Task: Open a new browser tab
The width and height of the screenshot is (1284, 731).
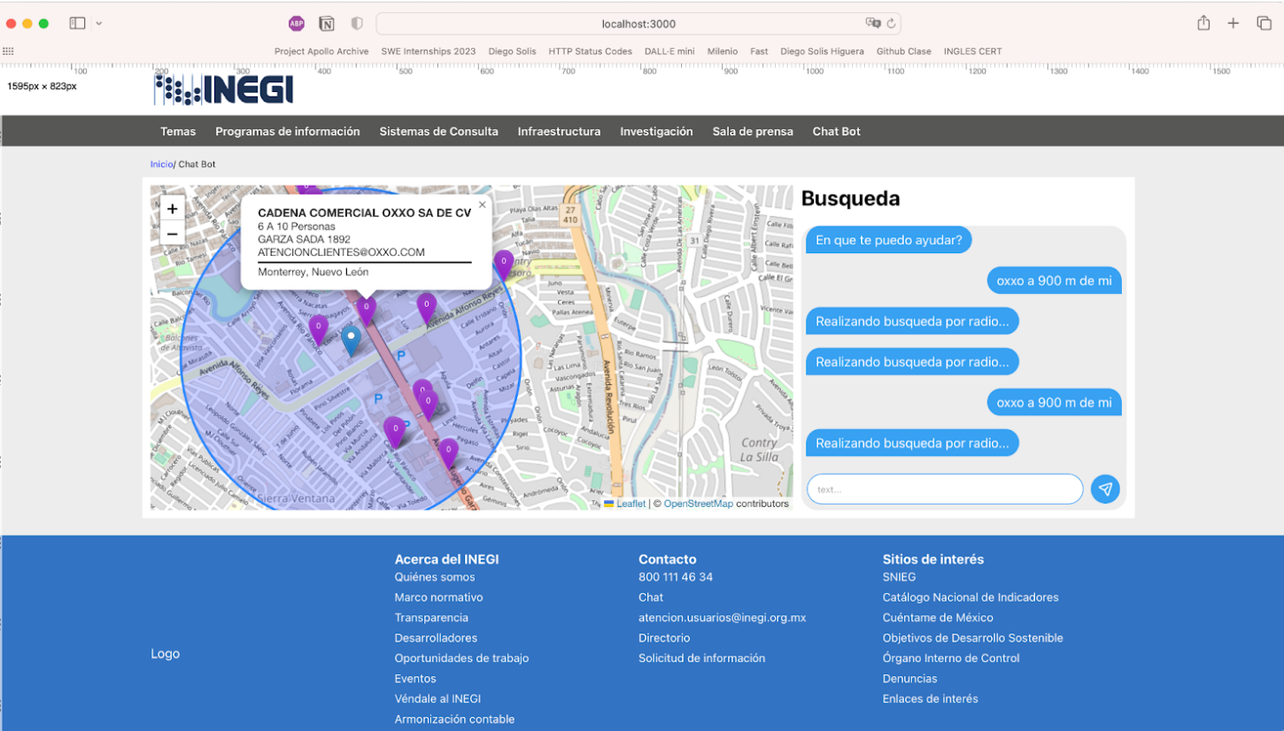Action: [x=1233, y=24]
